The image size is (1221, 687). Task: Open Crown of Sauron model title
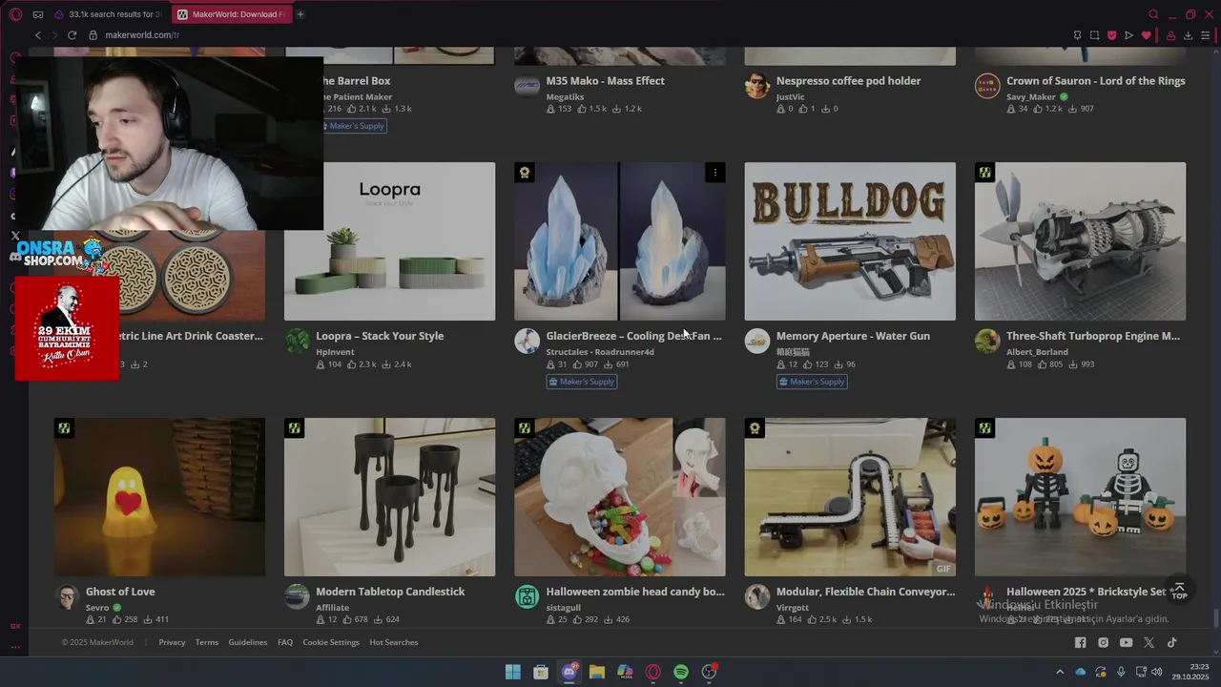click(x=1096, y=81)
